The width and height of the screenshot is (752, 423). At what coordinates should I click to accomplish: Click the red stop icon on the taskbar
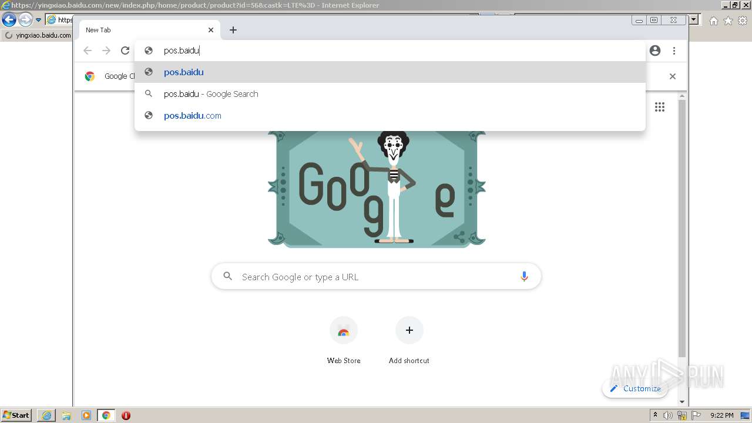click(x=126, y=415)
